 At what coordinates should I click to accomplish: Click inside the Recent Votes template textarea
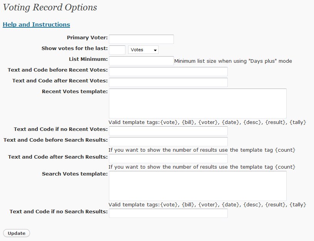coord(198,104)
